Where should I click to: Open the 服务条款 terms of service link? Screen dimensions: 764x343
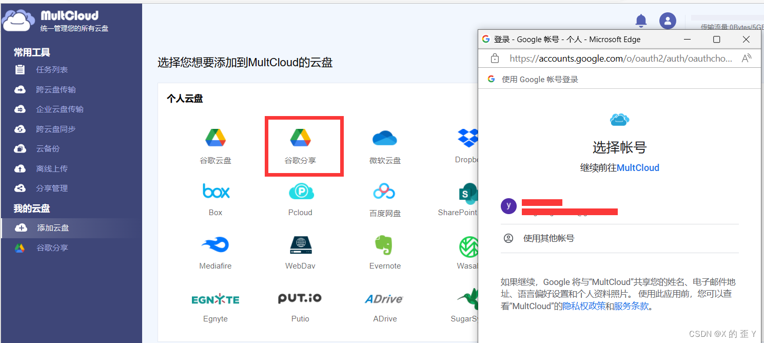(632, 306)
